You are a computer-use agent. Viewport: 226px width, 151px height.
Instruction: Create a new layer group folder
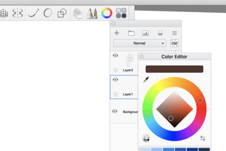[x=131, y=33]
